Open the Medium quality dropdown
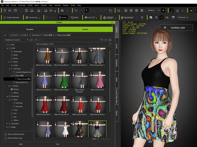The width and height of the screenshot is (197, 147). click(153, 10)
